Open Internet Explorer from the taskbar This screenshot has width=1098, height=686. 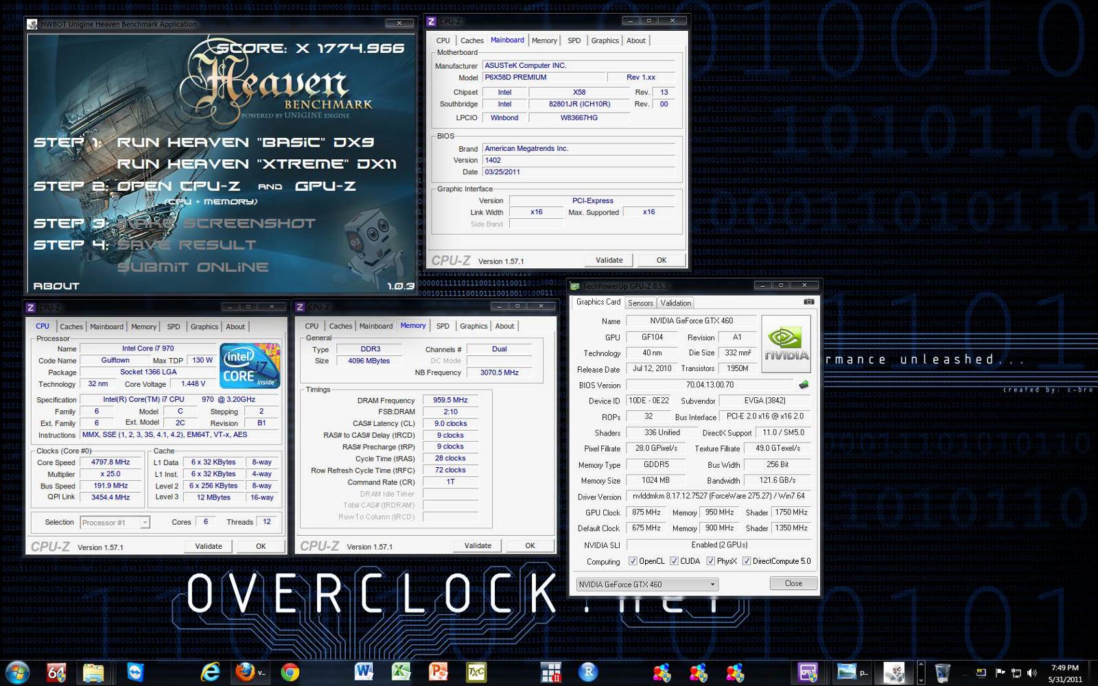[210, 672]
